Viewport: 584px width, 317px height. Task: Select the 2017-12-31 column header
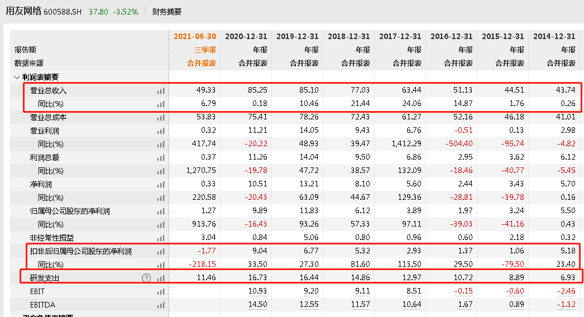tap(400, 36)
